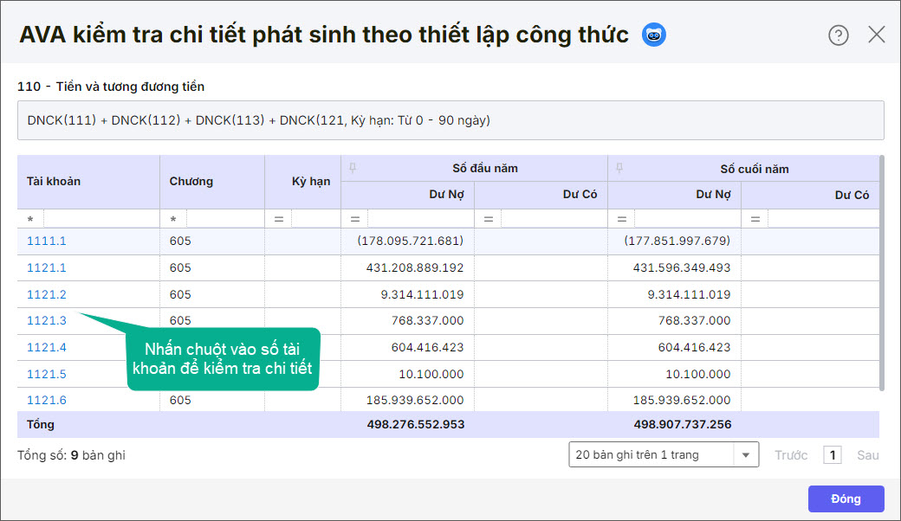This screenshot has width=901, height=521.
Task: Open filter operator for Tài khoản column
Action: tap(30, 220)
